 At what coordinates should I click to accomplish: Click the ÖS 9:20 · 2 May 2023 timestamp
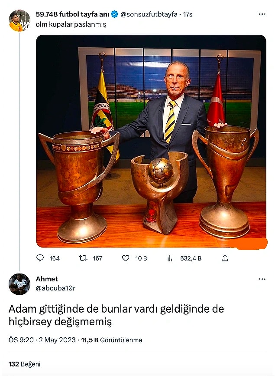(x=42, y=340)
